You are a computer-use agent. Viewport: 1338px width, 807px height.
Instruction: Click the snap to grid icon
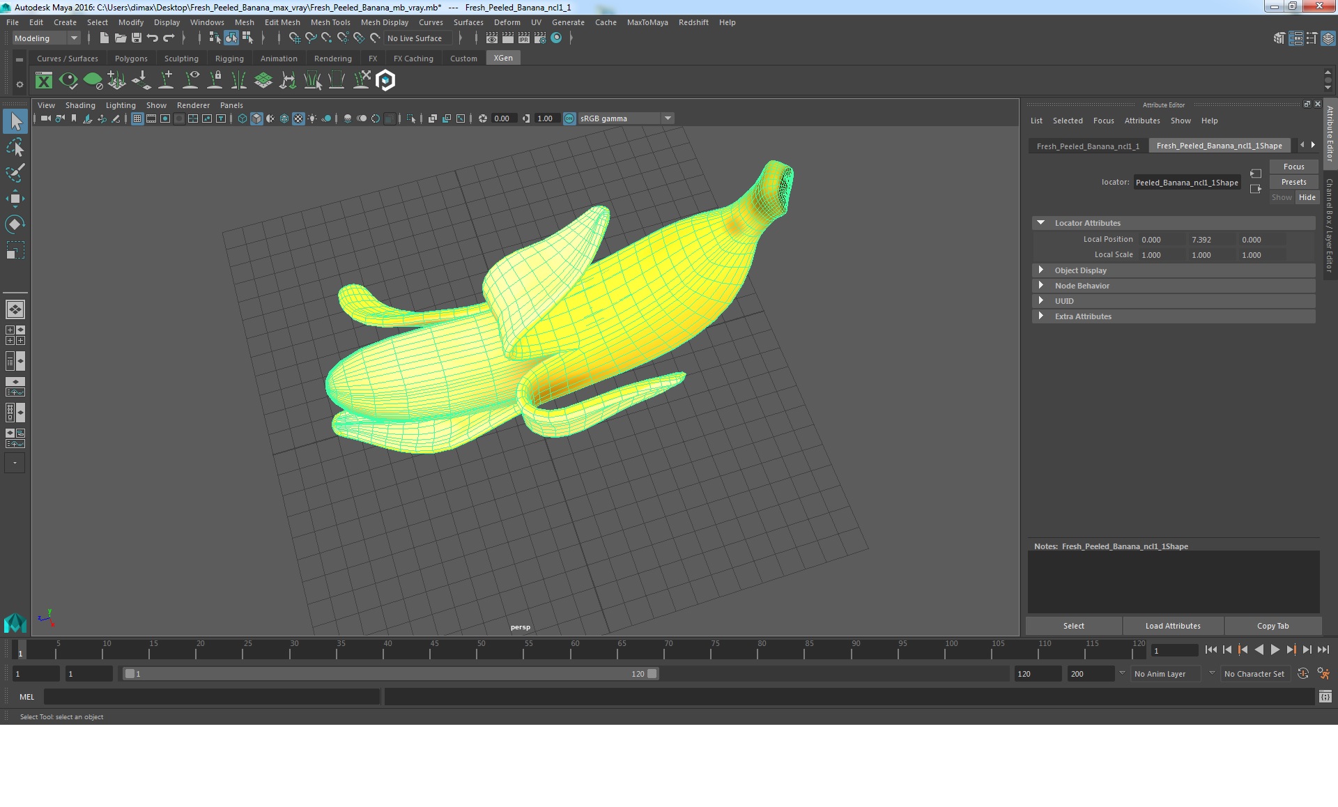293,38
